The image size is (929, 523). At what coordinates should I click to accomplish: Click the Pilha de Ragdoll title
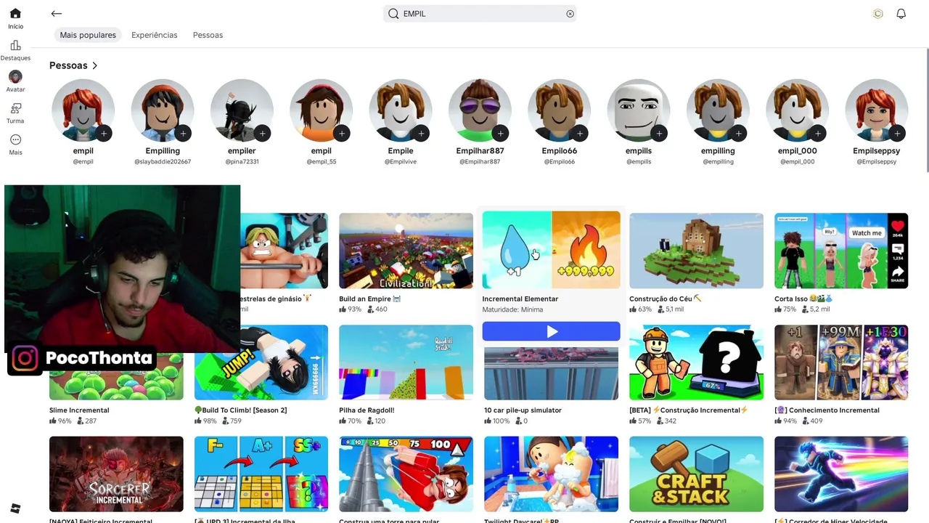(x=368, y=410)
